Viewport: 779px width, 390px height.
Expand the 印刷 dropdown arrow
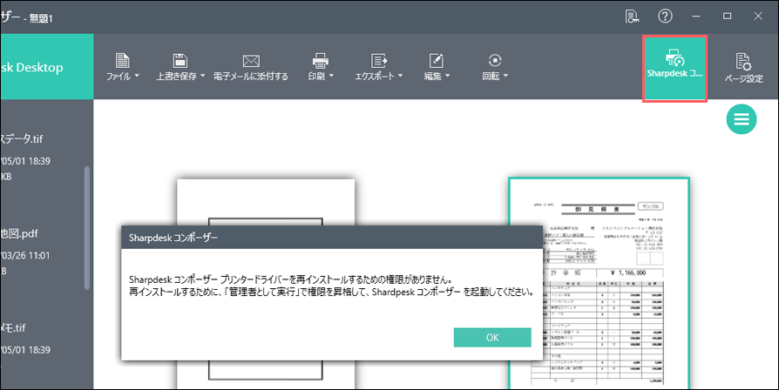[331, 76]
